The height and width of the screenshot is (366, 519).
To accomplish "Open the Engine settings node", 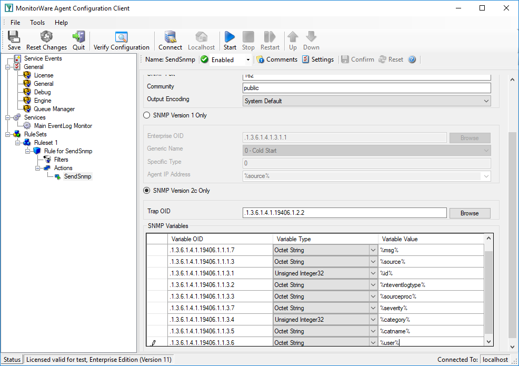I will 42,101.
